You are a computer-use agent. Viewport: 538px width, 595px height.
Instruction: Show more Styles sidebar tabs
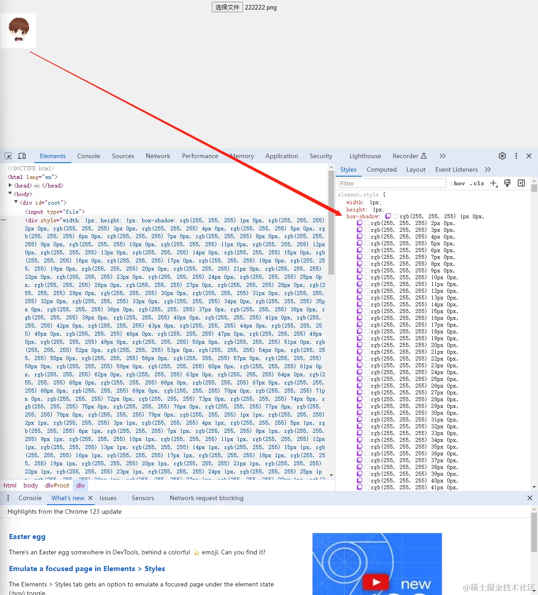click(488, 169)
